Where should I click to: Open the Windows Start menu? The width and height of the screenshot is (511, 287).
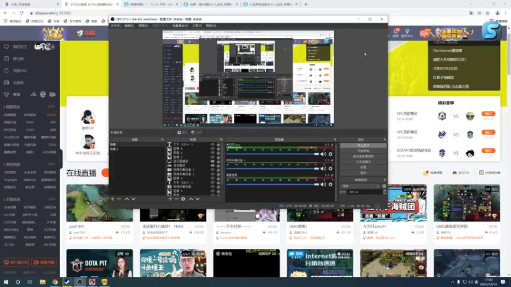(6, 282)
